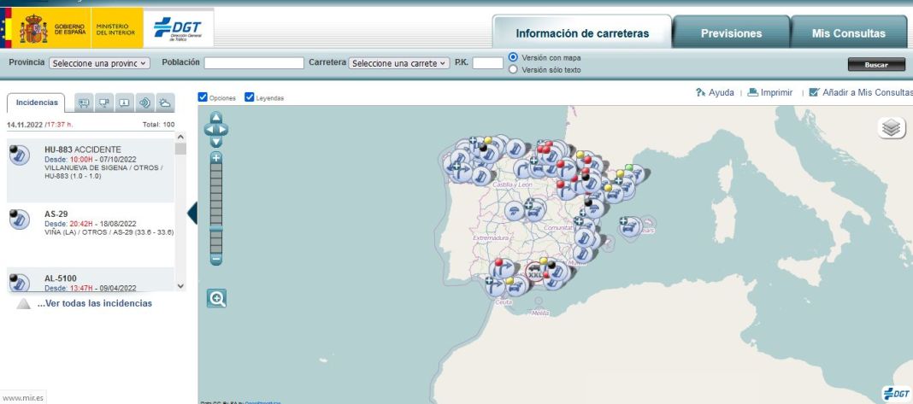913x404 pixels.
Task: Uncheck the Opciones checkbox
Action: (203, 97)
